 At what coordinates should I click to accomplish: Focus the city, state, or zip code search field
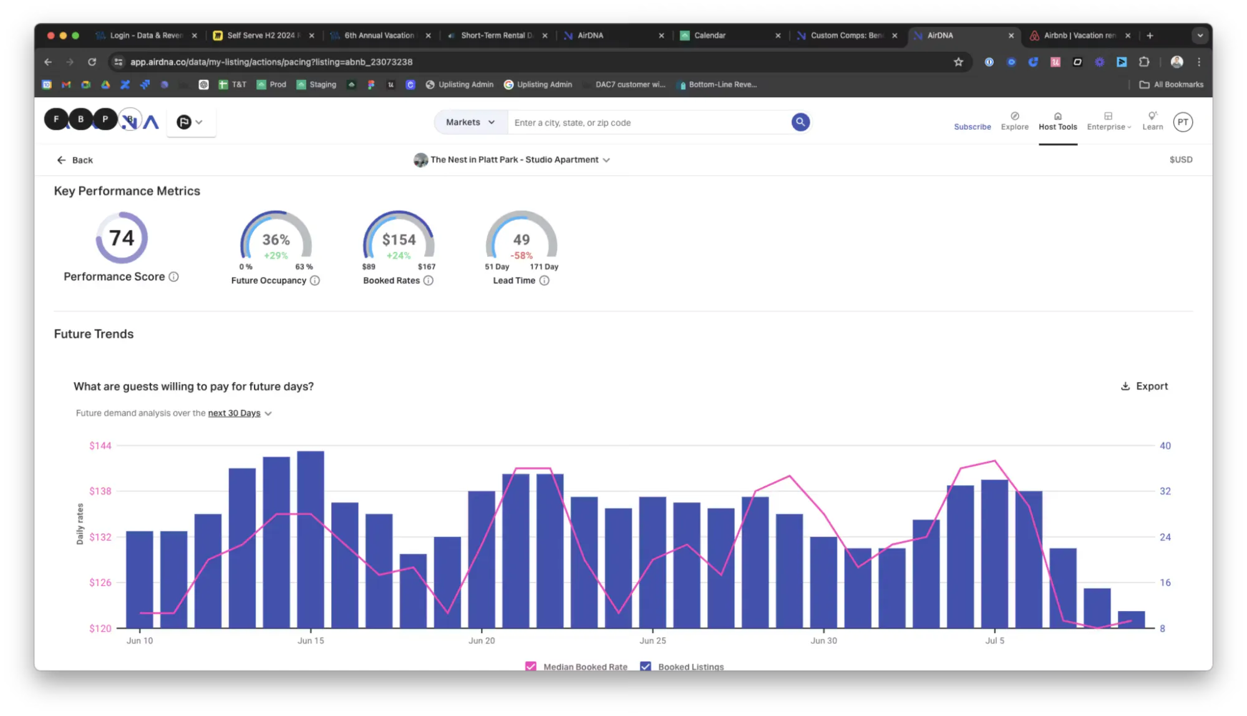pos(649,122)
